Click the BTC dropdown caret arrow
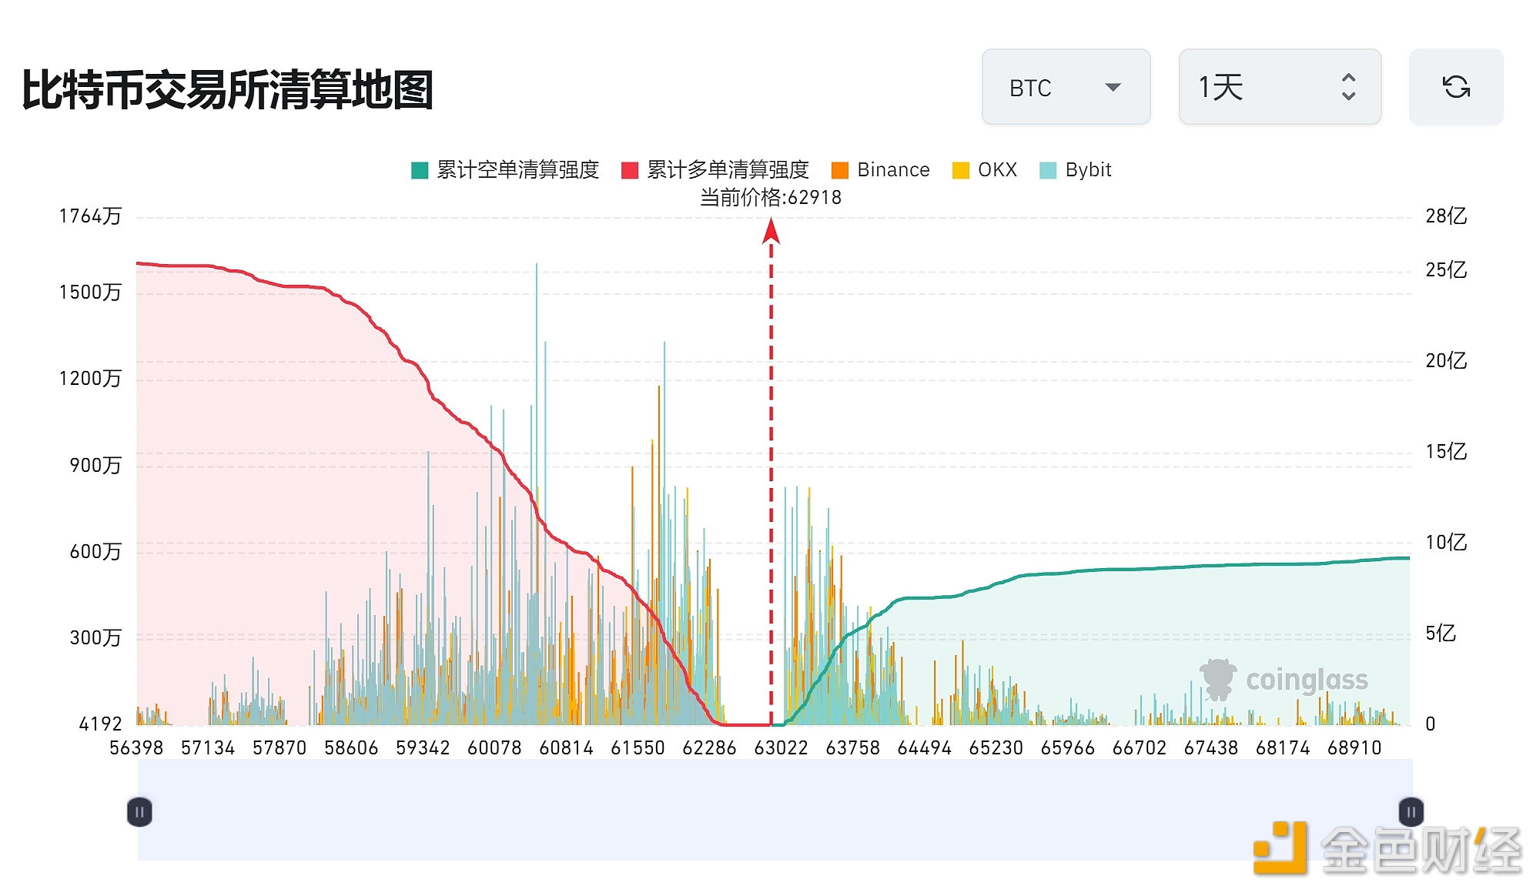Image resolution: width=1533 pixels, height=886 pixels. 1113,87
